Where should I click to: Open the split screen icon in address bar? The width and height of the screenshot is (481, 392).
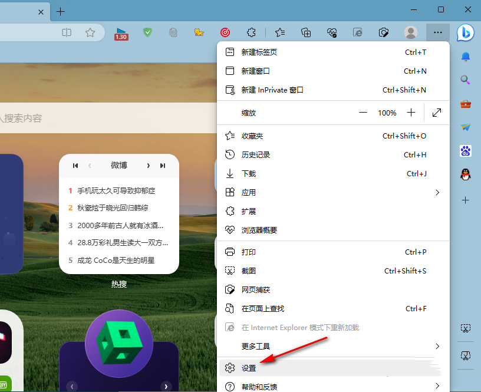pyautogui.click(x=67, y=32)
